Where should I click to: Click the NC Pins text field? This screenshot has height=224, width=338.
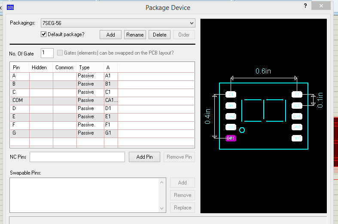[77, 157]
